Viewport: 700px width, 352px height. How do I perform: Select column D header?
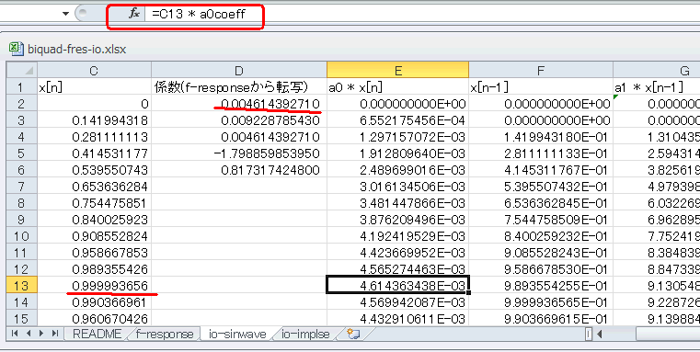point(239,71)
